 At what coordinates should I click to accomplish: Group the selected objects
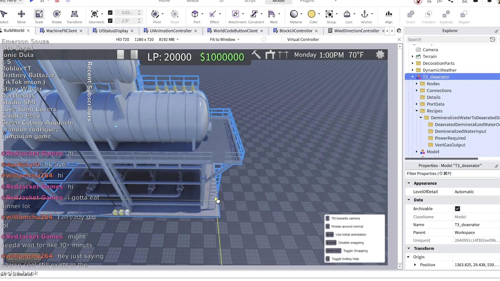click(329, 14)
